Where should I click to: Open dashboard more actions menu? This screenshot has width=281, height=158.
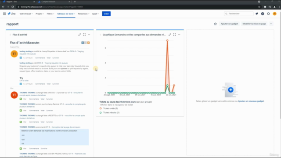point(271,24)
